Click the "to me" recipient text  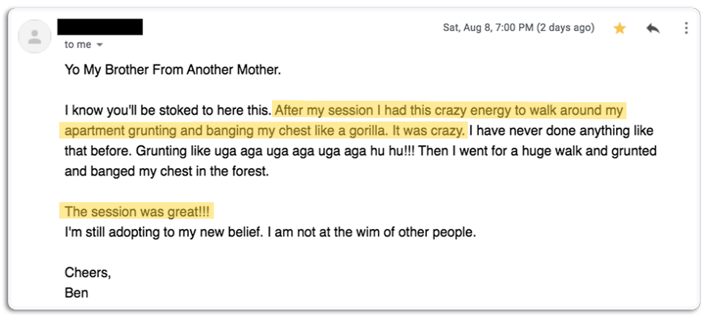[77, 44]
